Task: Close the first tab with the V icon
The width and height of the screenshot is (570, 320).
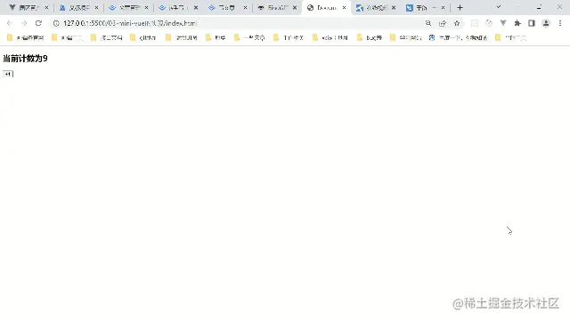Action: (46, 8)
